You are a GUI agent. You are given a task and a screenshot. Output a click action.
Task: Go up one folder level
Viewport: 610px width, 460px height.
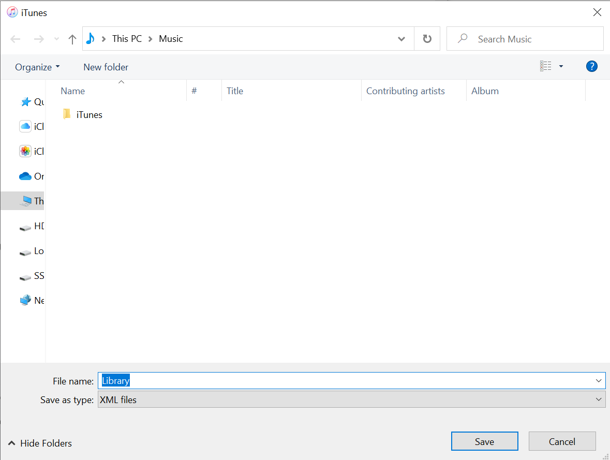point(72,39)
